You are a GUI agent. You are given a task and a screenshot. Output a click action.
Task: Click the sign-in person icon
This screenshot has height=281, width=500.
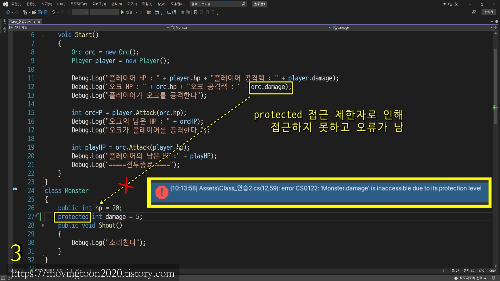tap(456, 4)
